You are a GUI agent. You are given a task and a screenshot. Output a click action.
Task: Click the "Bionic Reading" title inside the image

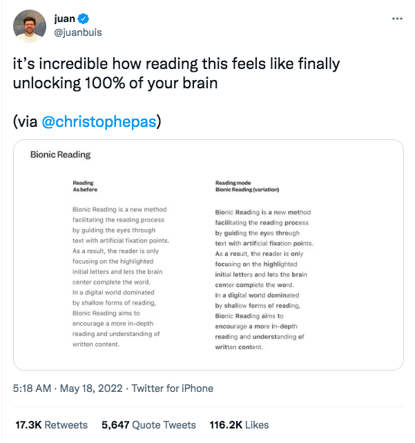(x=60, y=155)
